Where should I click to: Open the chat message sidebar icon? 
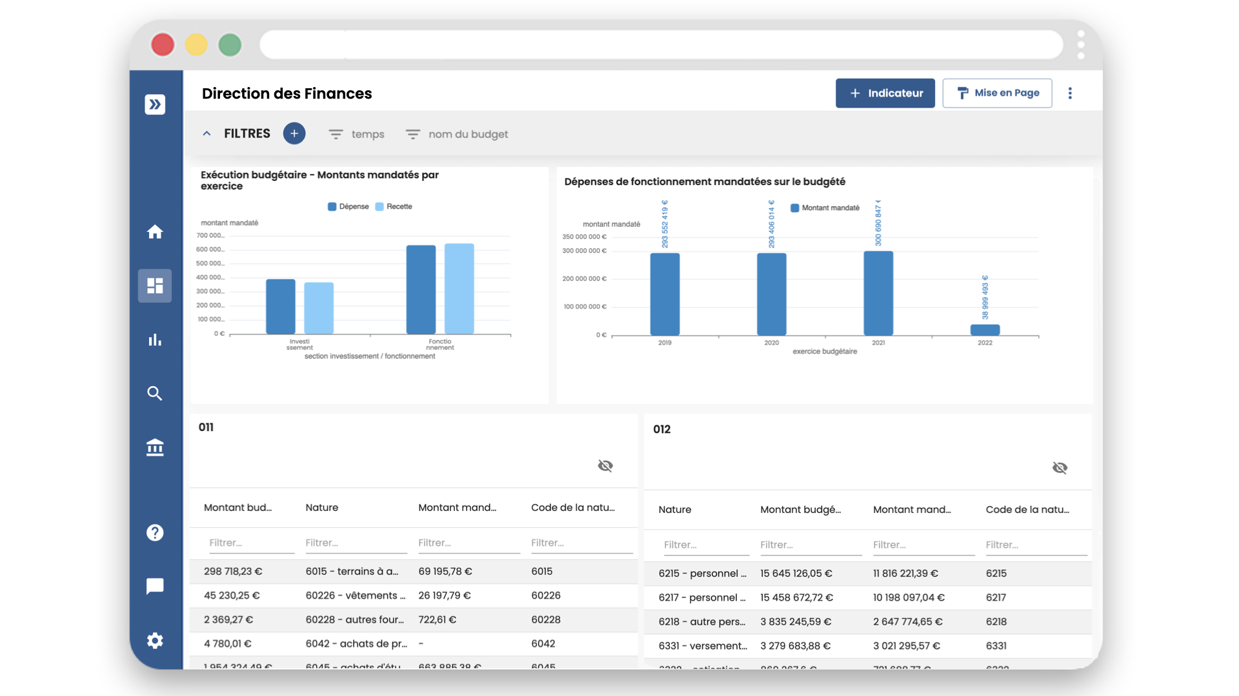(x=155, y=586)
